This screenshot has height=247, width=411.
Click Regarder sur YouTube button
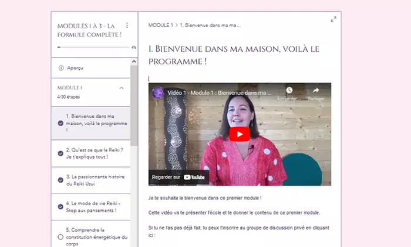click(x=178, y=177)
